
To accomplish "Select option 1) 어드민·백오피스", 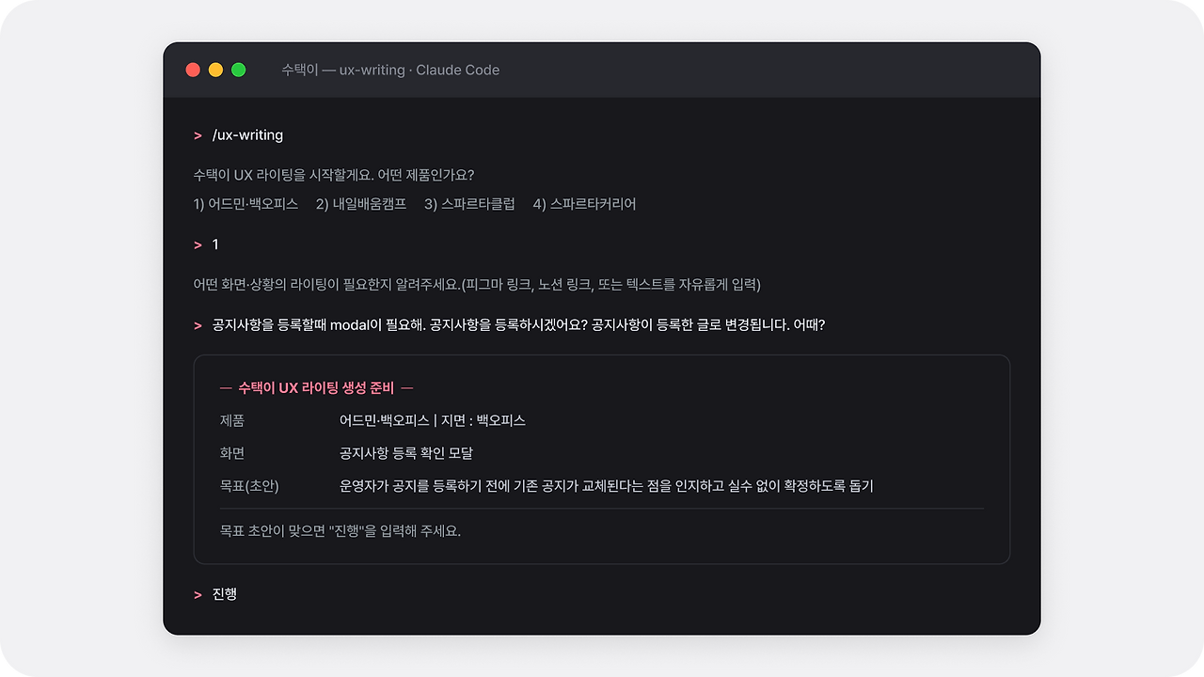I will (246, 203).
